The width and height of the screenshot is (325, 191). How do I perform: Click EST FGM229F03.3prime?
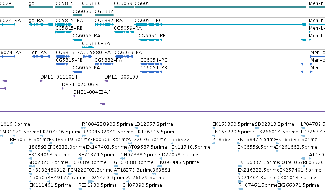tap(90, 170)
